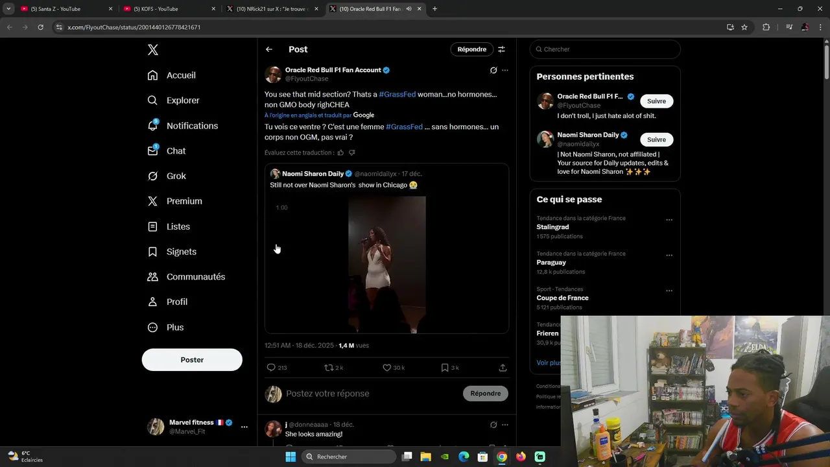This screenshot has height=467, width=830.
Task: Bookmark this page with star icon
Action: (x=744, y=27)
